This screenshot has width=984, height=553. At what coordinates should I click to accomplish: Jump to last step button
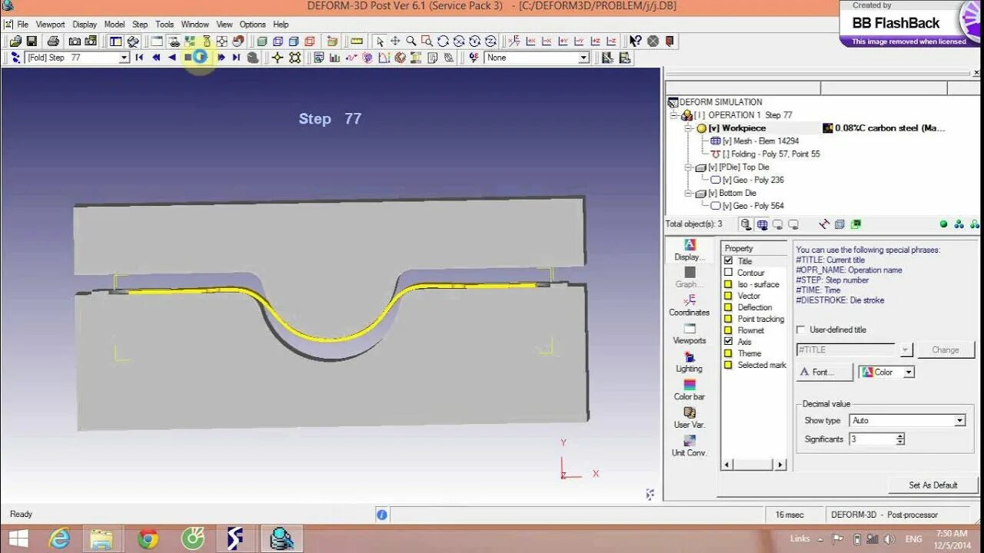click(x=236, y=58)
